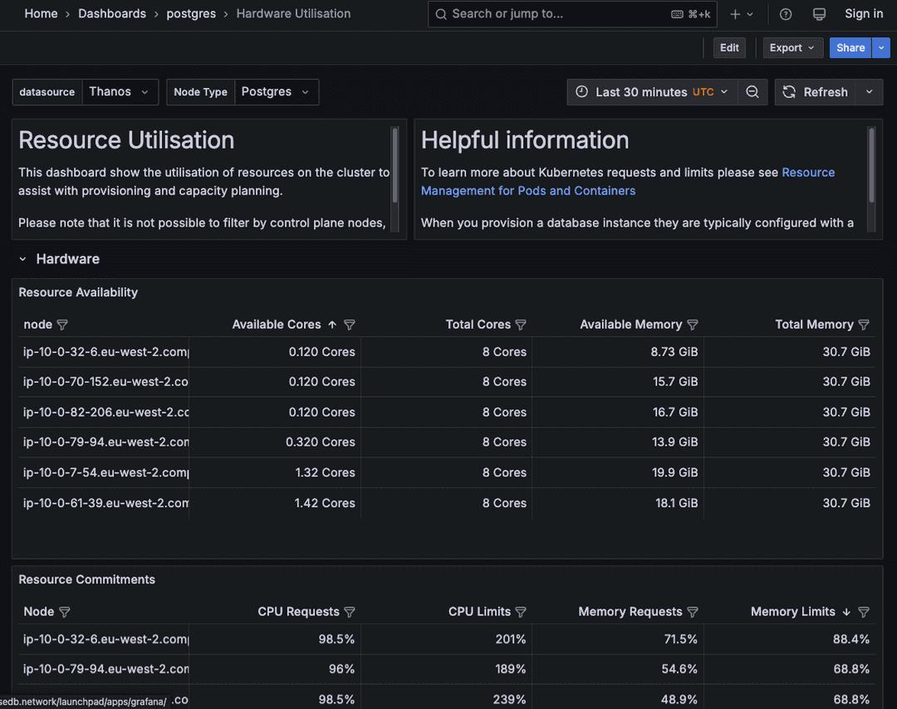Viewport: 897px width, 709px height.
Task: Zoom out the time range with the magnifier
Action: [752, 91]
